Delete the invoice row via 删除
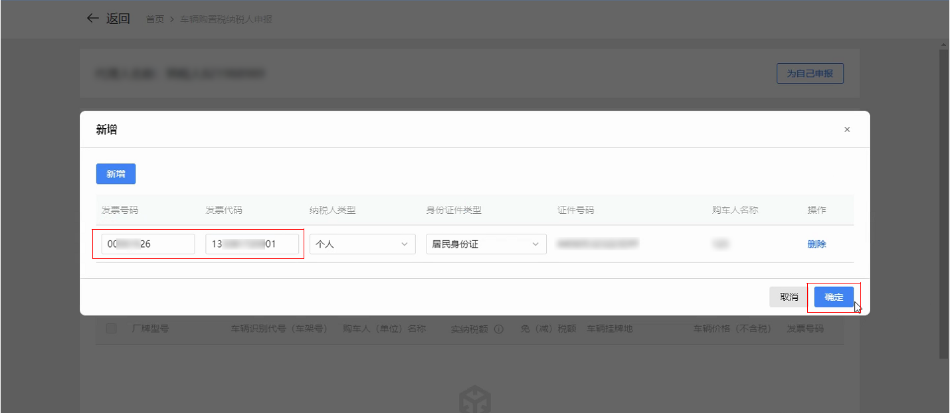950x413 pixels. 816,244
